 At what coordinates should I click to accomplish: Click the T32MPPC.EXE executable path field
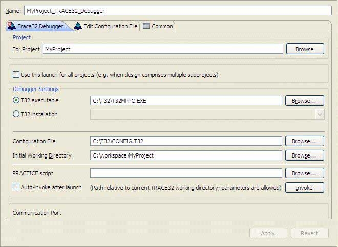(186, 101)
